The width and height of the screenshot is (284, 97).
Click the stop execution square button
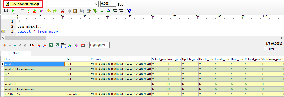coord(22,11)
